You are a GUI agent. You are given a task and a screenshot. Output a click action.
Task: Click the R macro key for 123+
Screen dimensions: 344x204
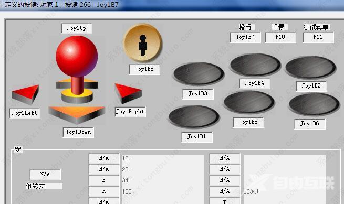coord(104,191)
